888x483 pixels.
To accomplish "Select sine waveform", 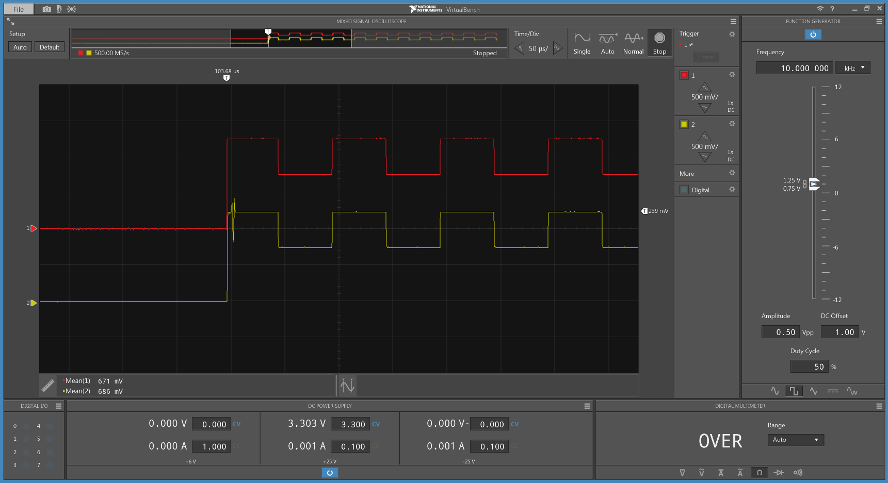I will [775, 391].
